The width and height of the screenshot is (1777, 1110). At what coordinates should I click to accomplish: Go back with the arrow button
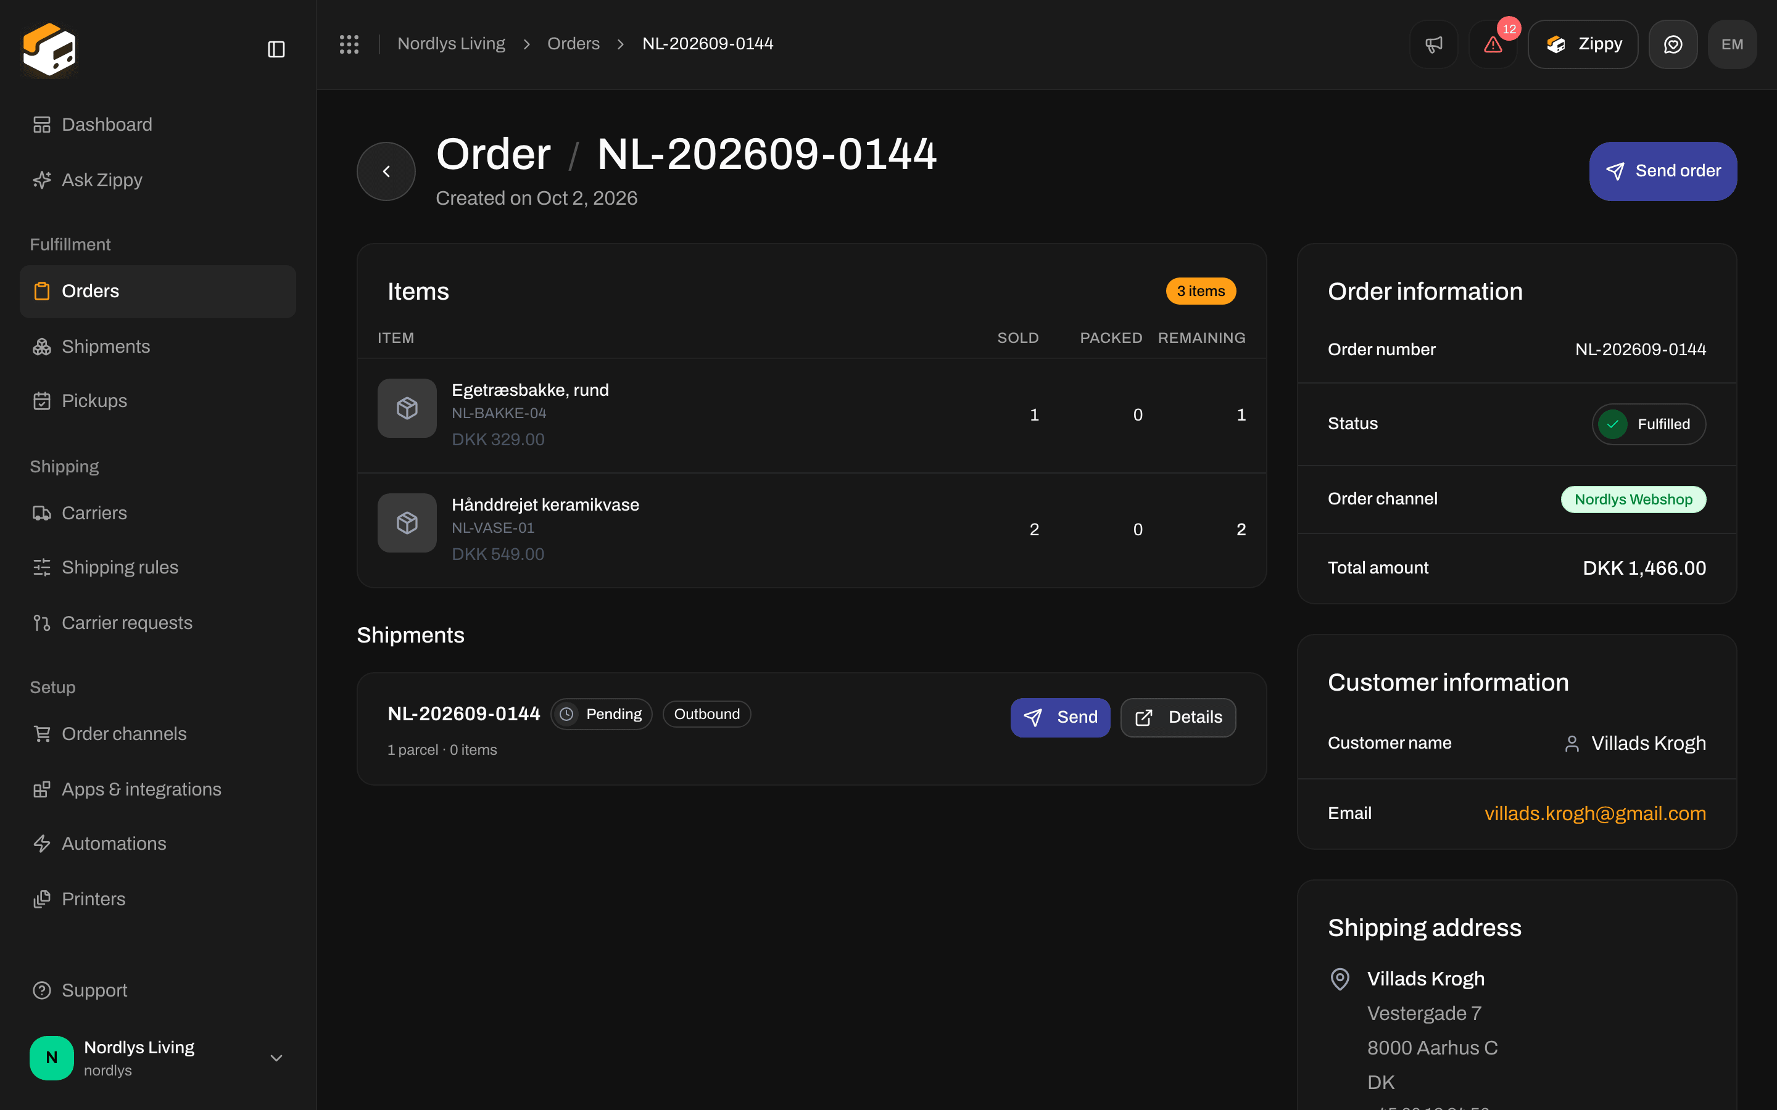click(x=386, y=171)
